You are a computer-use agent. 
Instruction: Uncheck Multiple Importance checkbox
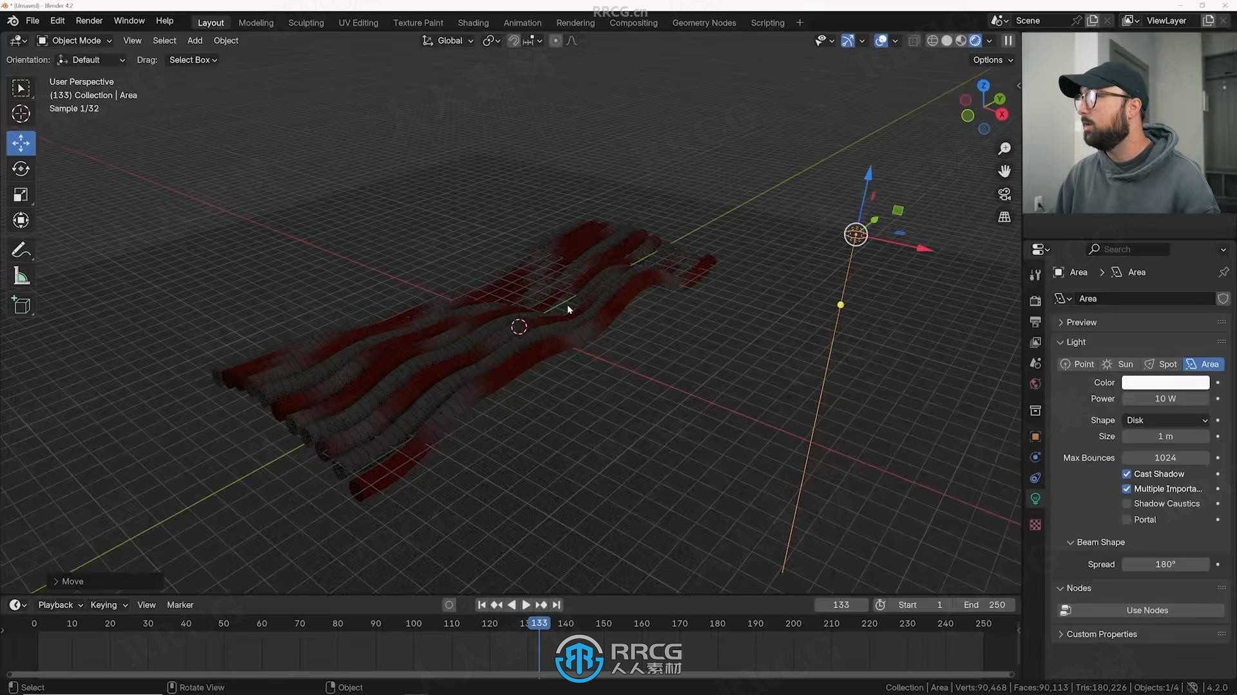[x=1126, y=488]
